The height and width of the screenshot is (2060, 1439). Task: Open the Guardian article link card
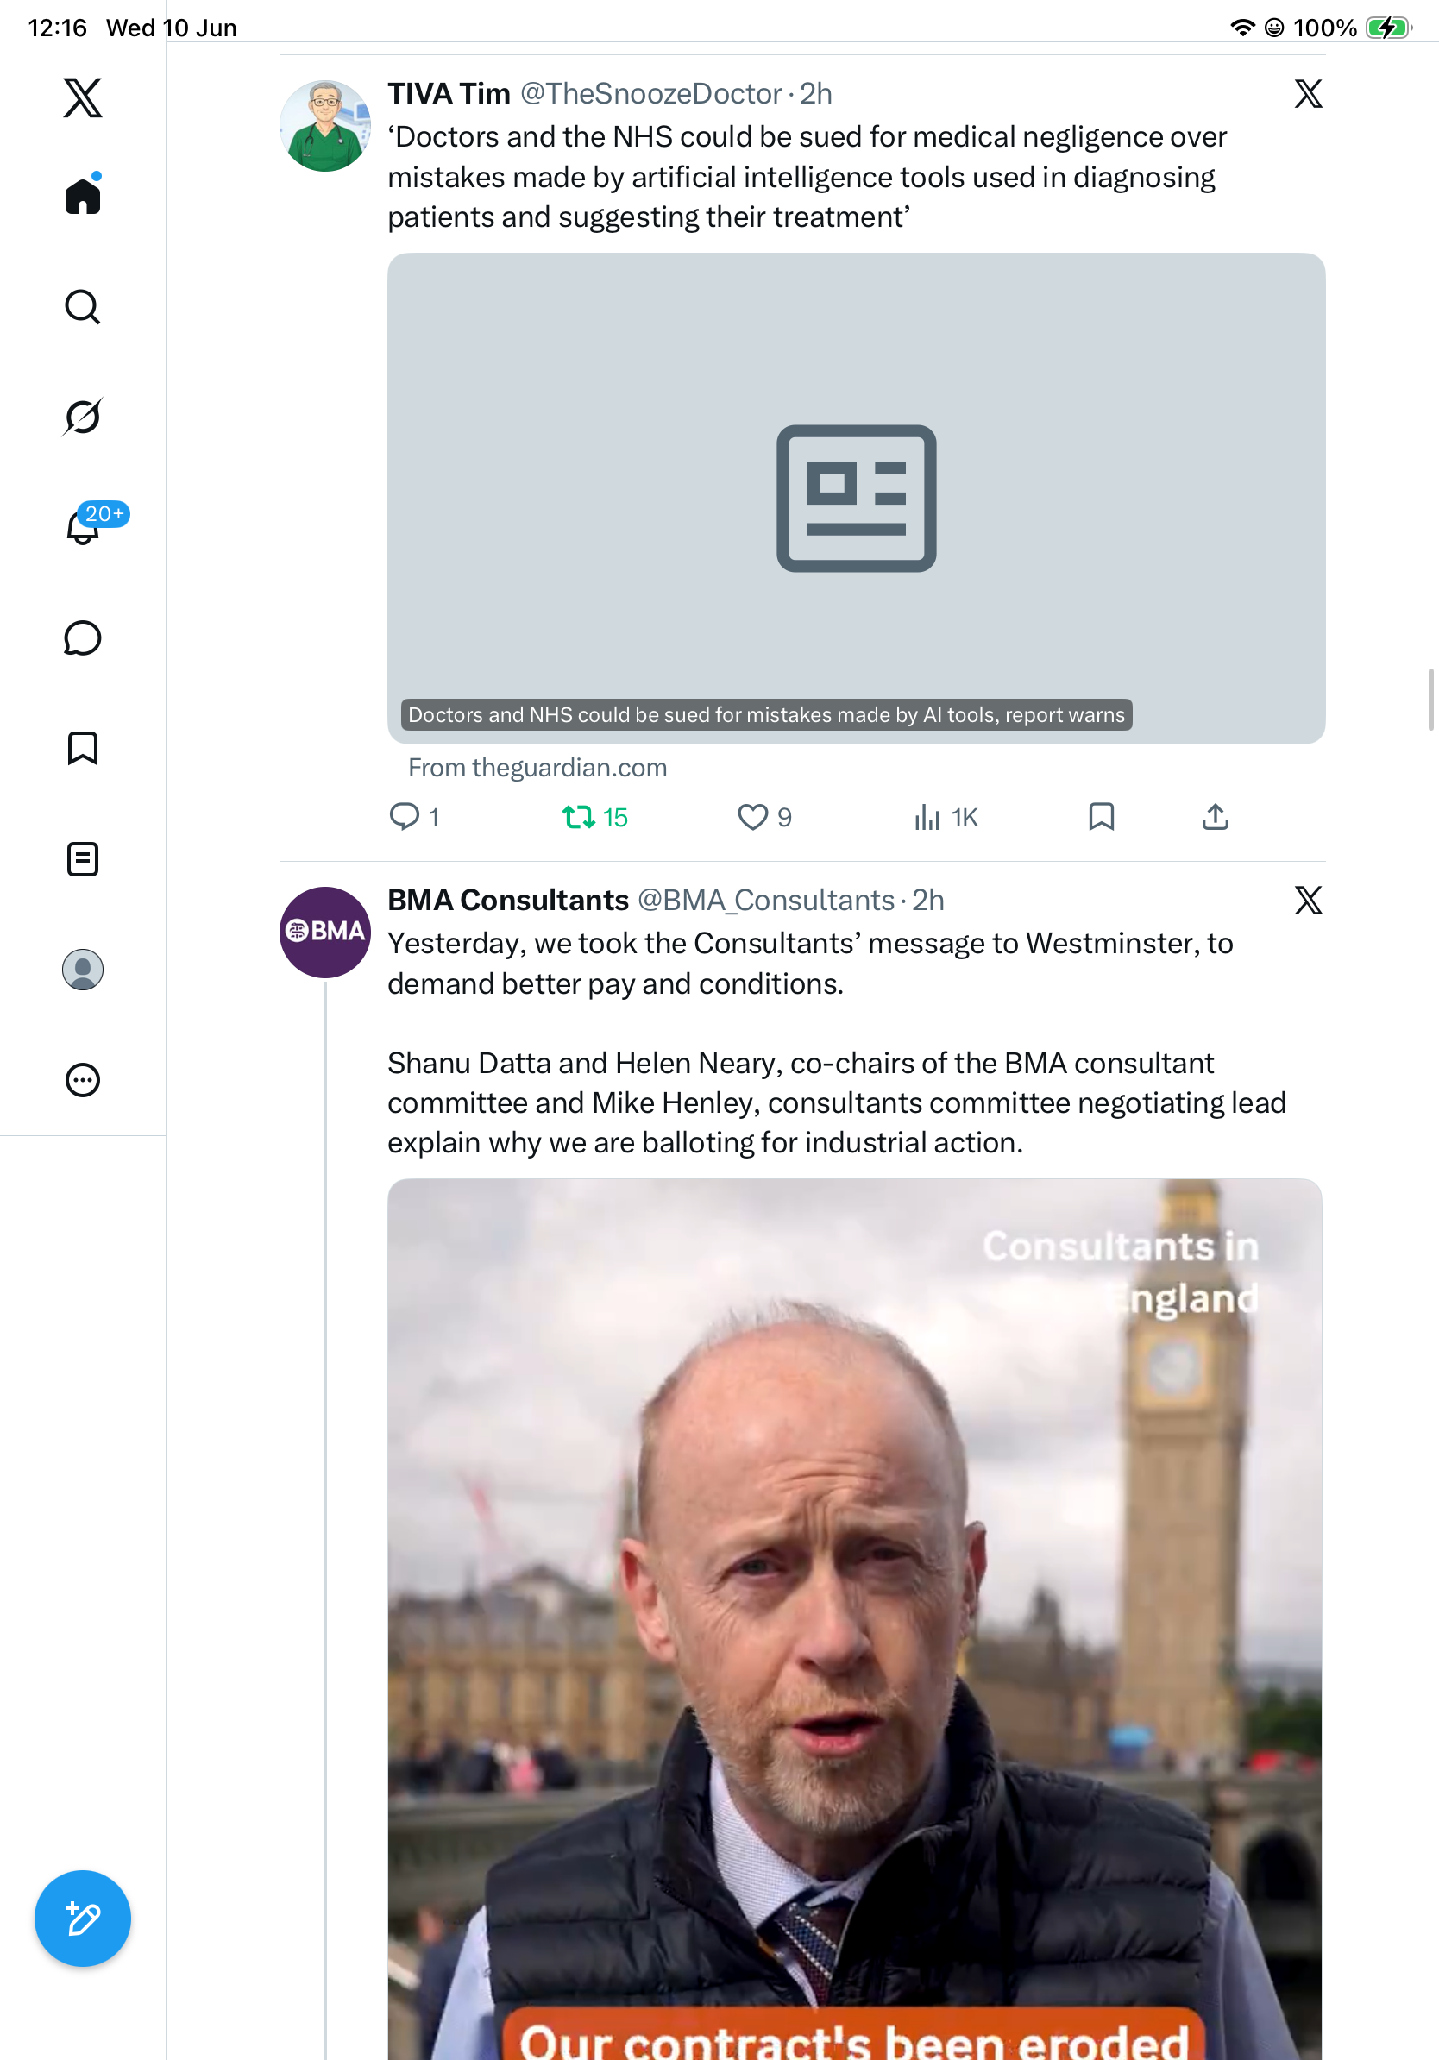[x=856, y=498]
